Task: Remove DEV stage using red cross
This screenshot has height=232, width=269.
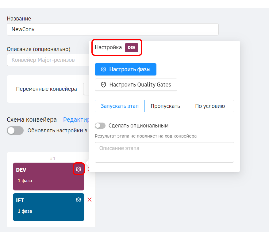Action: click(x=88, y=169)
